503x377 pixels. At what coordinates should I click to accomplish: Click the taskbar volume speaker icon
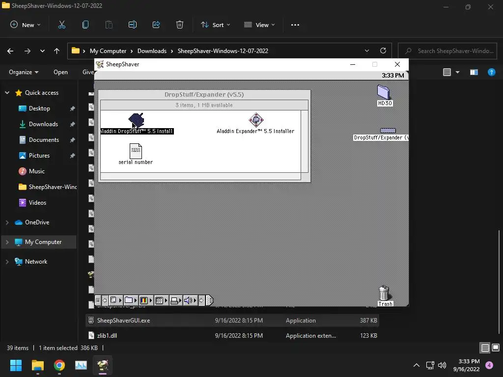pos(442,365)
